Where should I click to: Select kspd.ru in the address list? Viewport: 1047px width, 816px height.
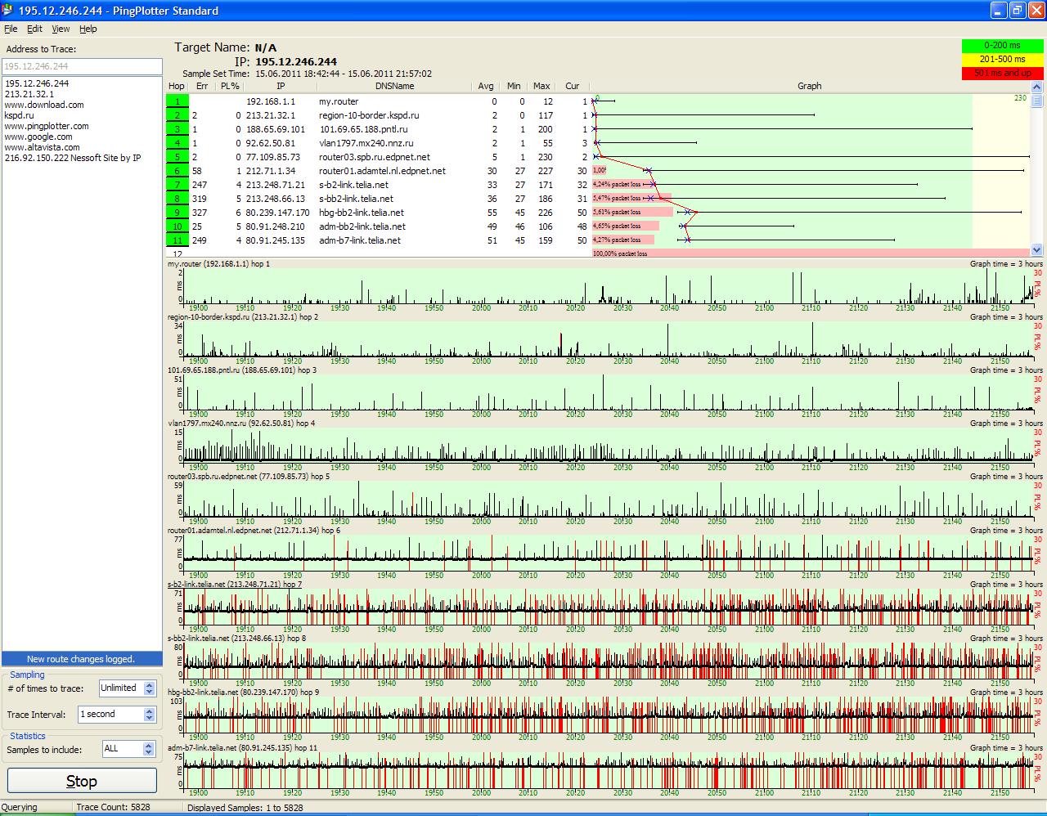pos(19,115)
